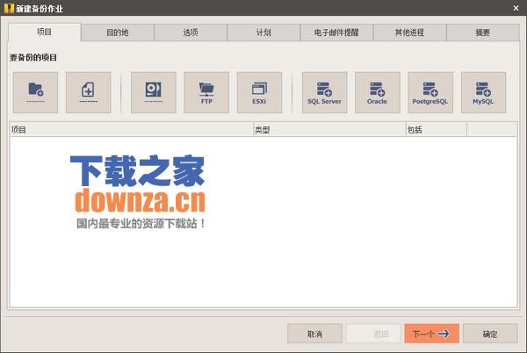Open the 摘要 tab
527x353 pixels.
(x=483, y=32)
